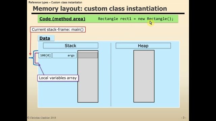
Task: Click the 'Data' heading
Action: [45, 38]
